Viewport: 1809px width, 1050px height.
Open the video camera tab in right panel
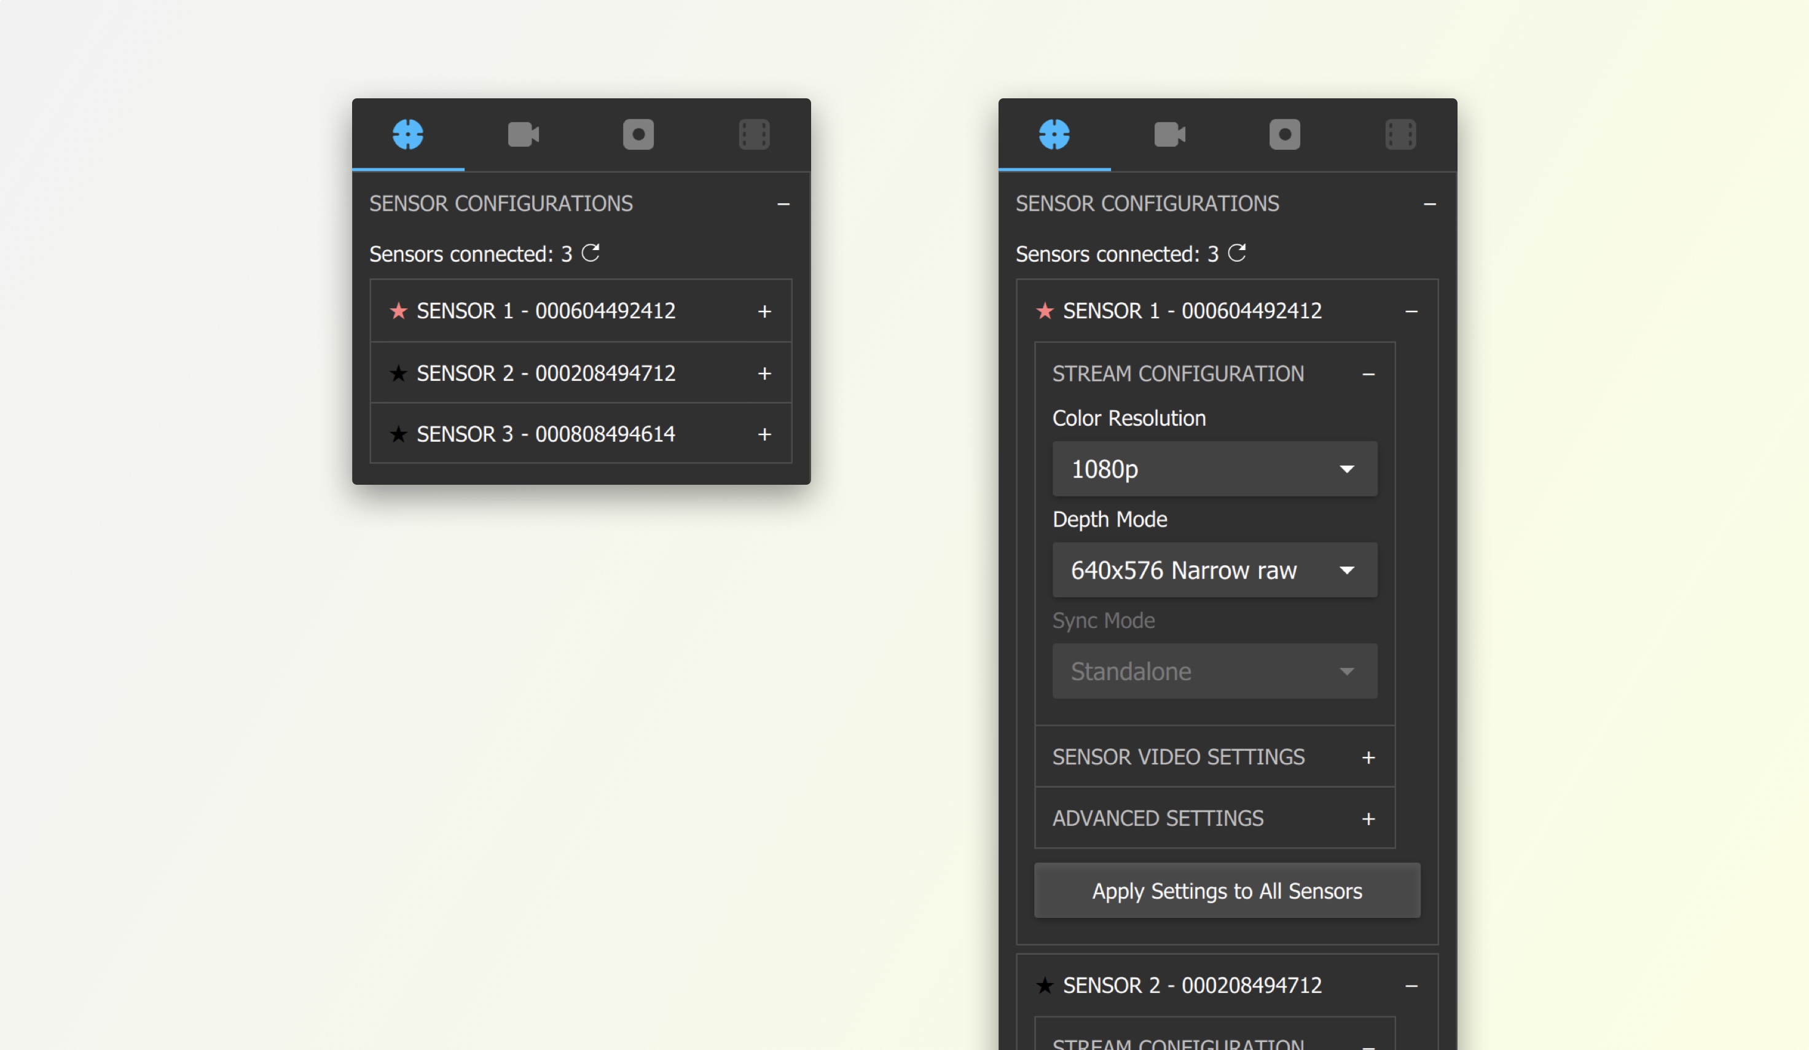pos(1169,134)
